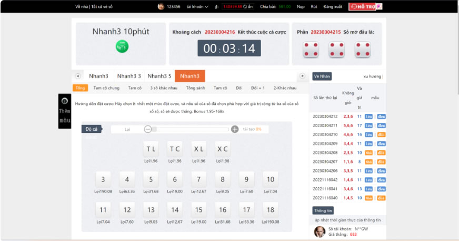The width and height of the screenshot is (459, 241).
Task: Choose the sum 14 bet tile
Action: 175,210
